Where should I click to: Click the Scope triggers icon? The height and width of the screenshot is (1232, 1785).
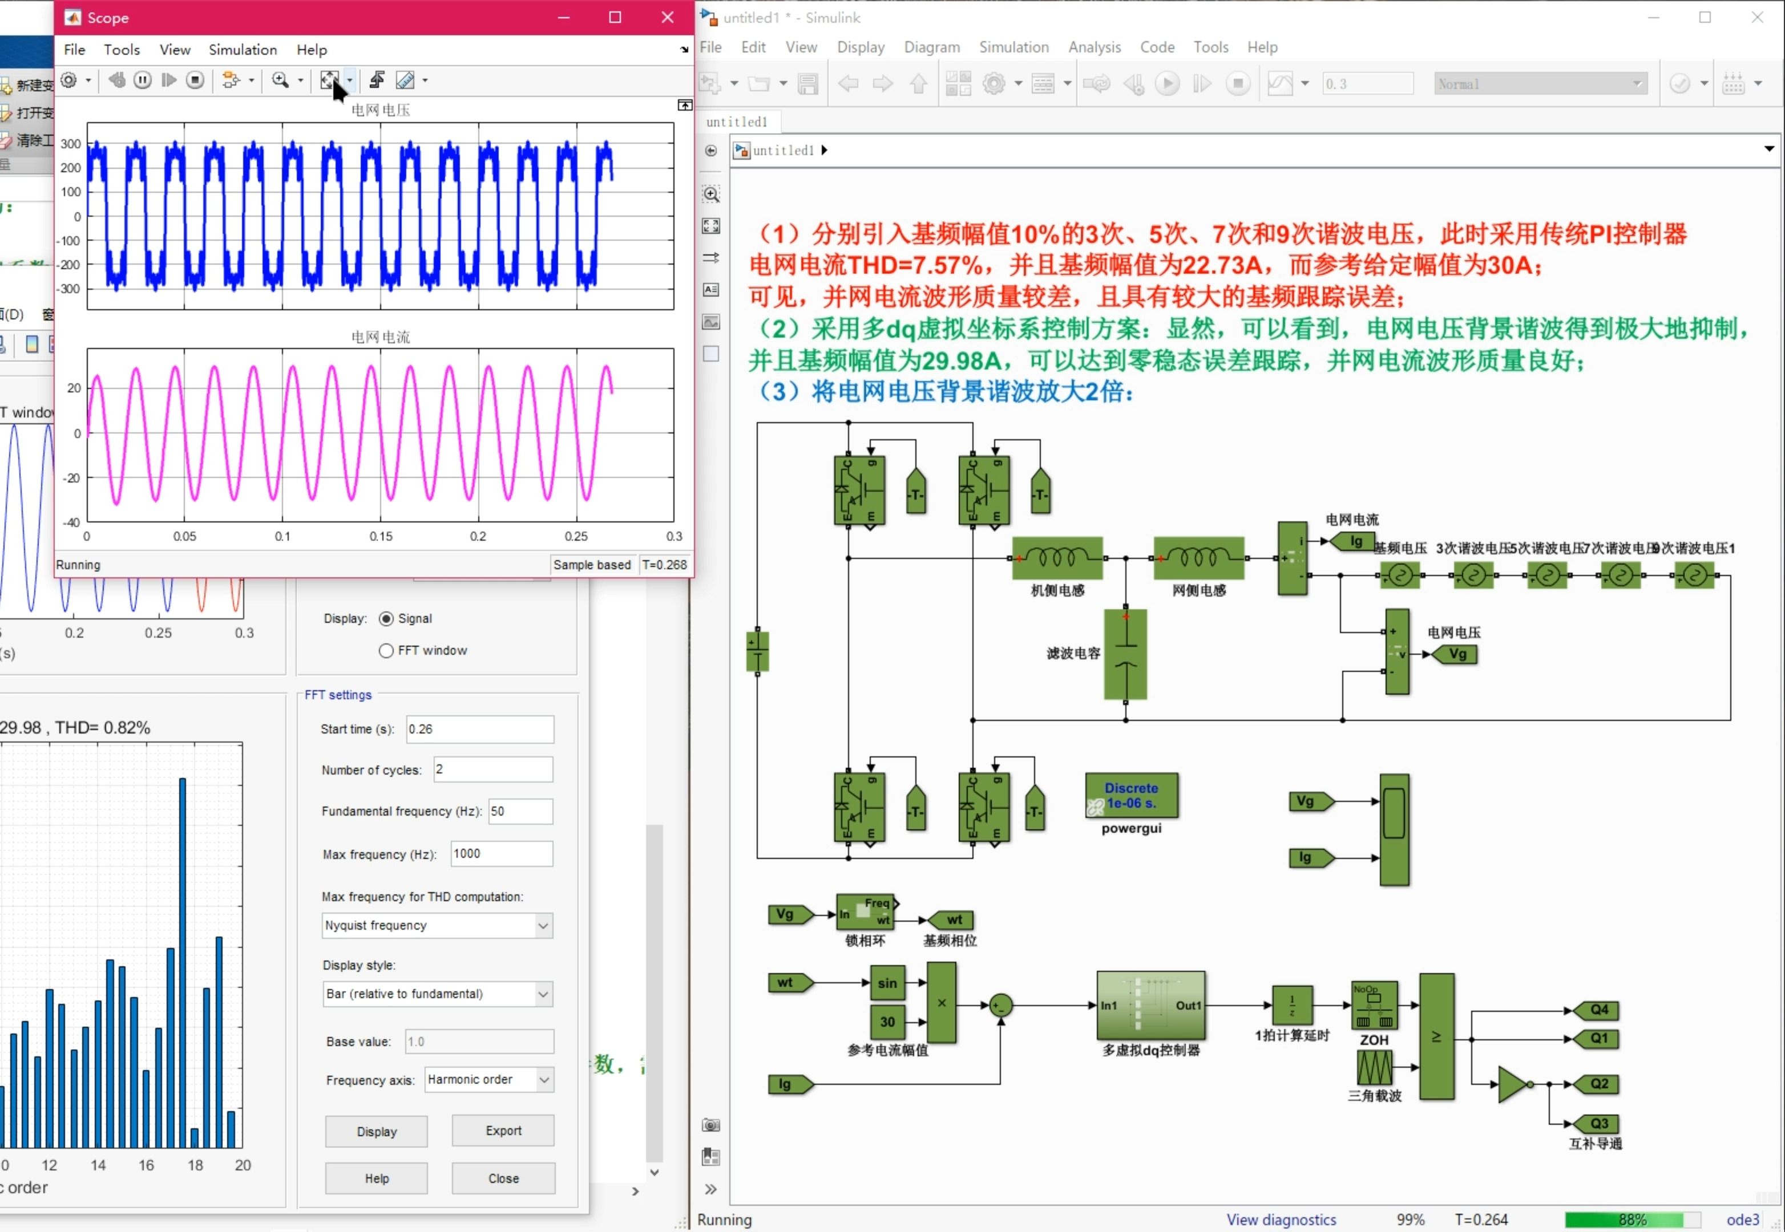pos(377,79)
